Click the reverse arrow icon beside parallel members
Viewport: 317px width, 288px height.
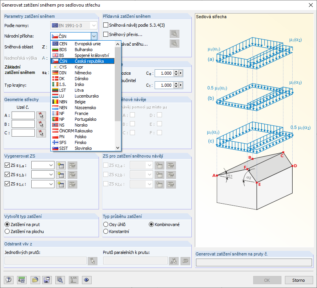pyautogui.click(x=185, y=261)
